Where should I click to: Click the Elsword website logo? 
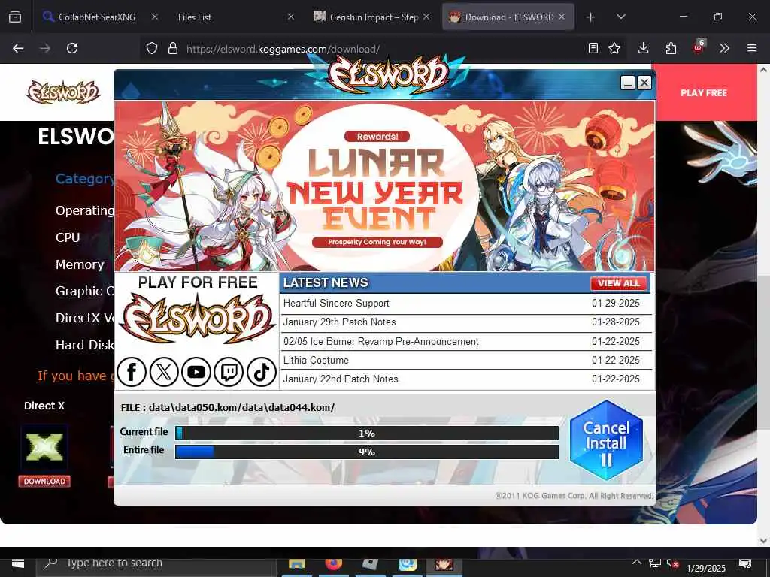(x=63, y=92)
